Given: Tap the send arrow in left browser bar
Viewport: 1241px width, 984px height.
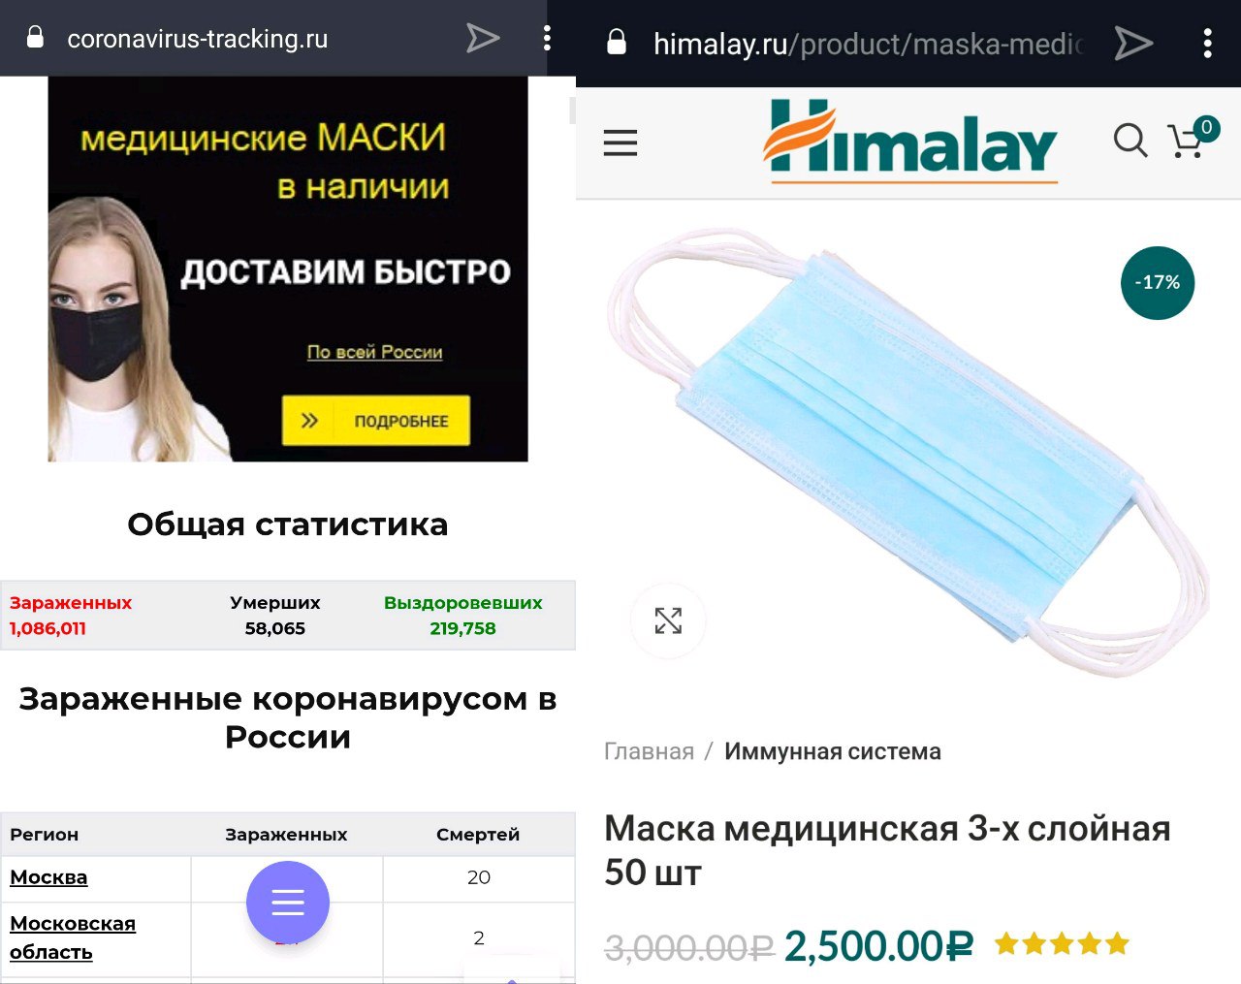Looking at the screenshot, I should pyautogui.click(x=482, y=39).
